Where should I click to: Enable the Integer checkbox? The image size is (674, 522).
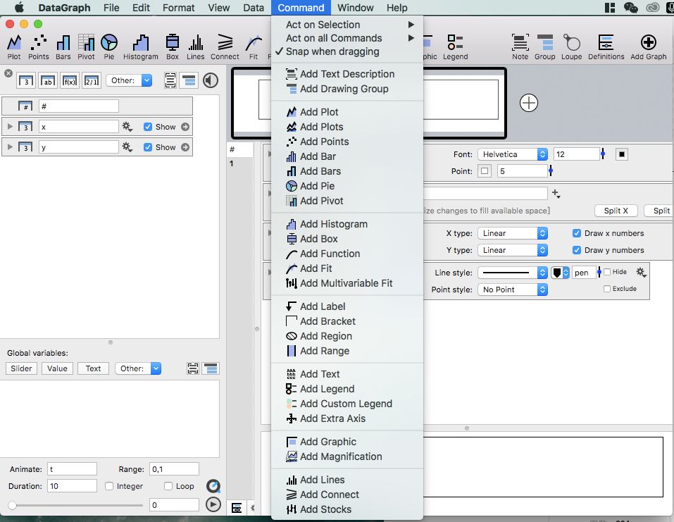pos(109,486)
